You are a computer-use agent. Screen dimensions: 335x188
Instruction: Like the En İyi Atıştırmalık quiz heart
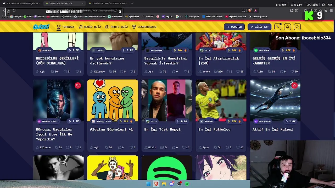click(238, 72)
